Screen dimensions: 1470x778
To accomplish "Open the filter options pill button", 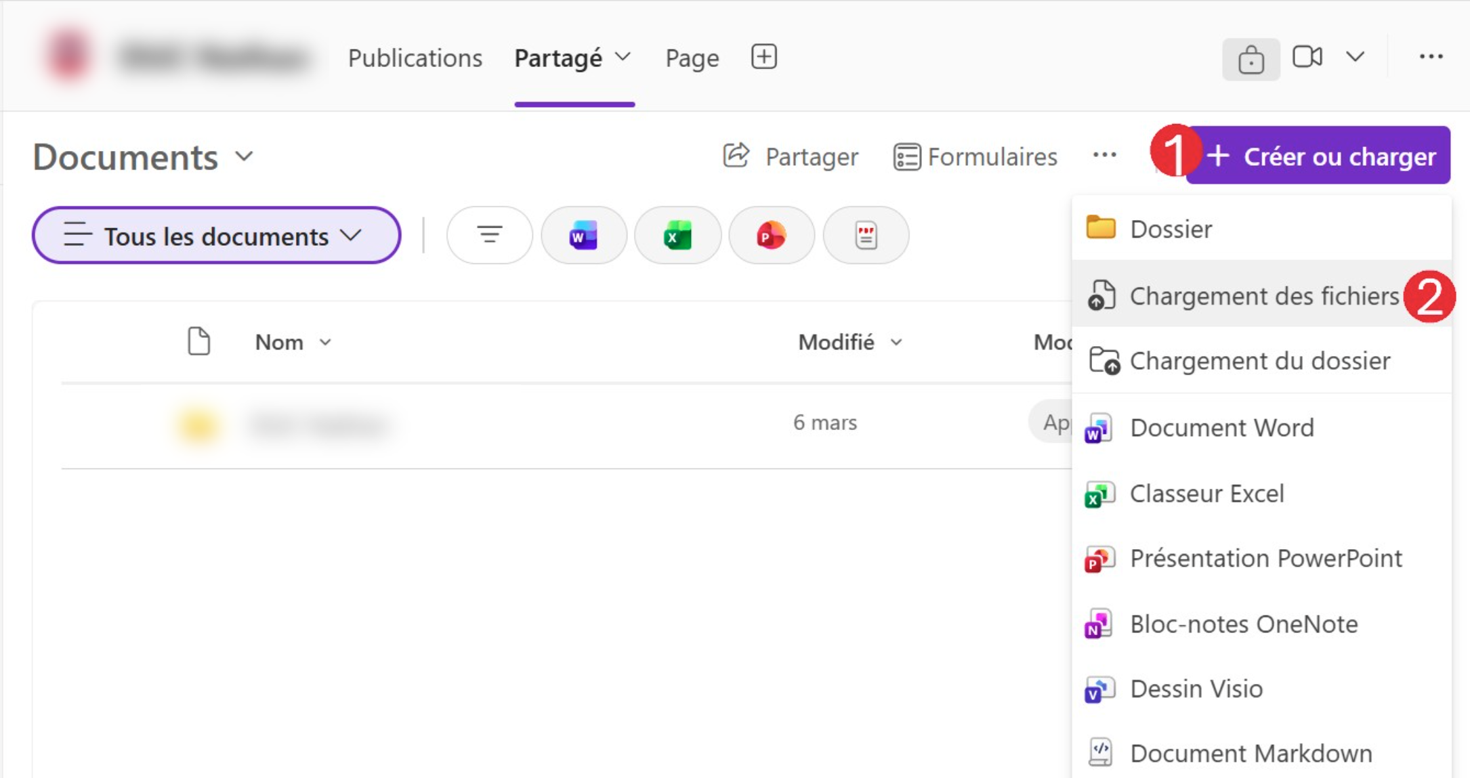I will click(x=490, y=236).
